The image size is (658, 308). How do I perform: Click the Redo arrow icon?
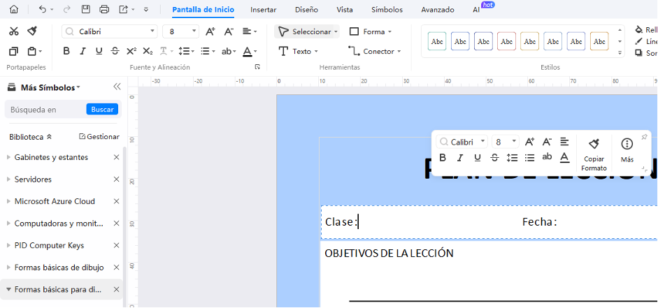[66, 9]
